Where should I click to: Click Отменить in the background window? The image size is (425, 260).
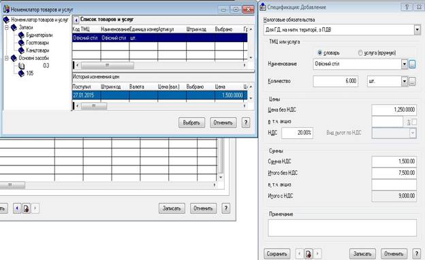(203, 208)
